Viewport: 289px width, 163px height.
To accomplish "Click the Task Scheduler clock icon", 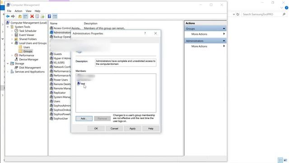I will click(16, 31).
